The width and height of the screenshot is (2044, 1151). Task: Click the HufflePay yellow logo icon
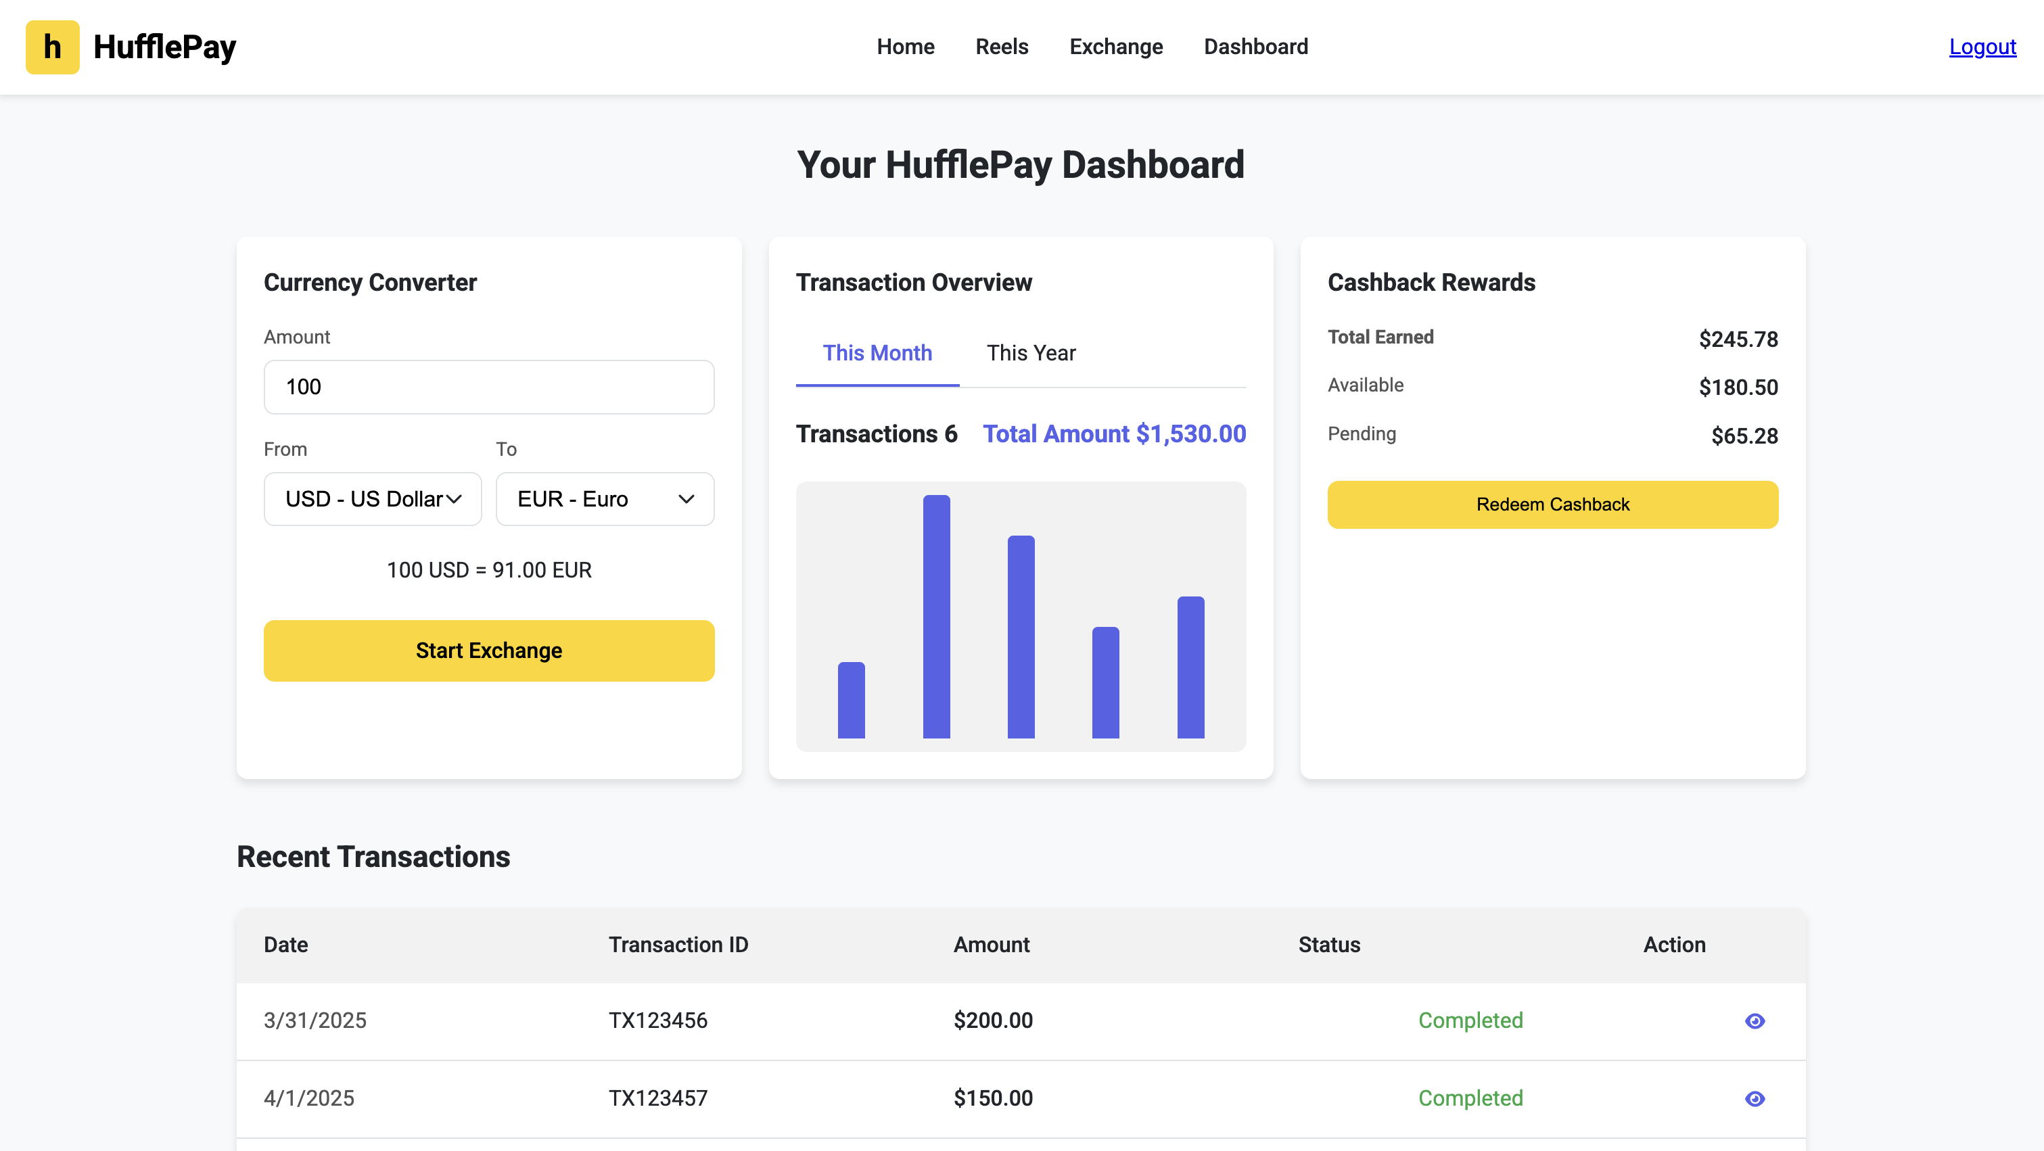tap(52, 47)
